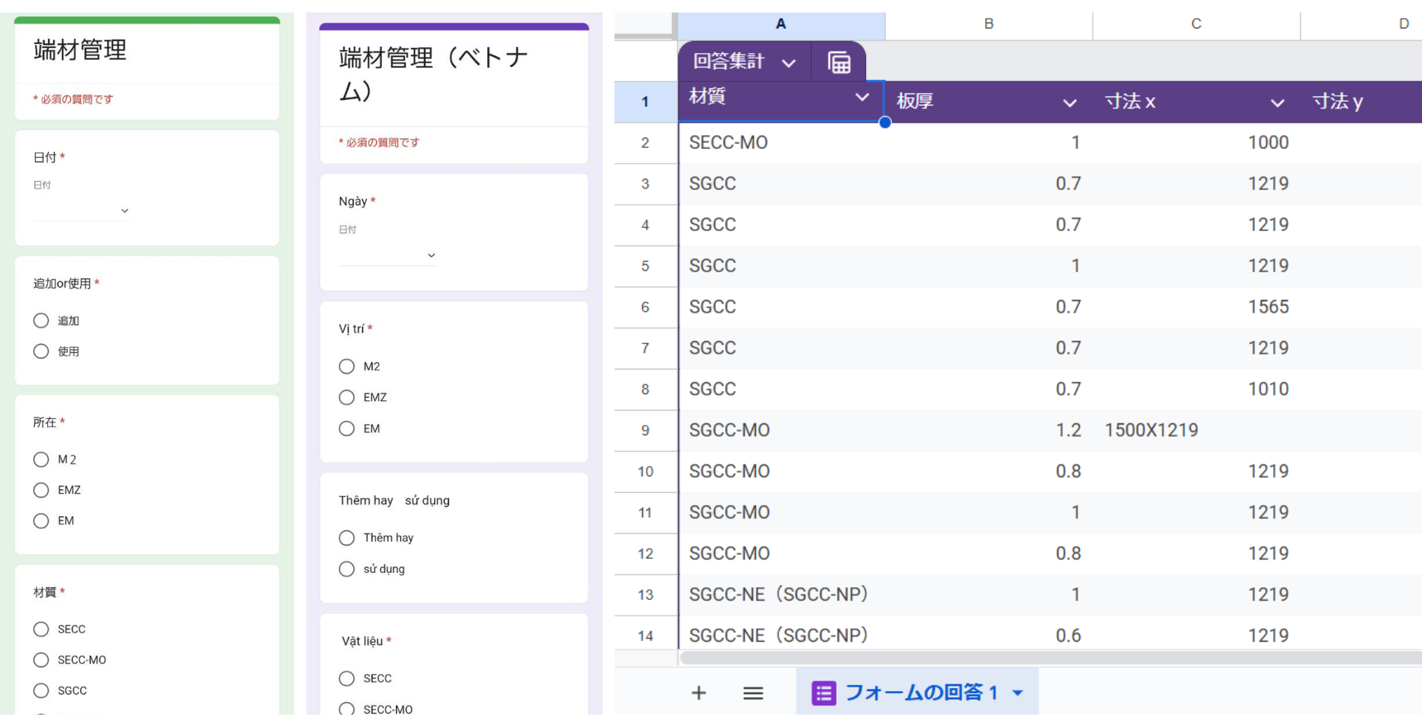Click the add sheet plus icon
The image size is (1422, 715).
[x=698, y=693]
